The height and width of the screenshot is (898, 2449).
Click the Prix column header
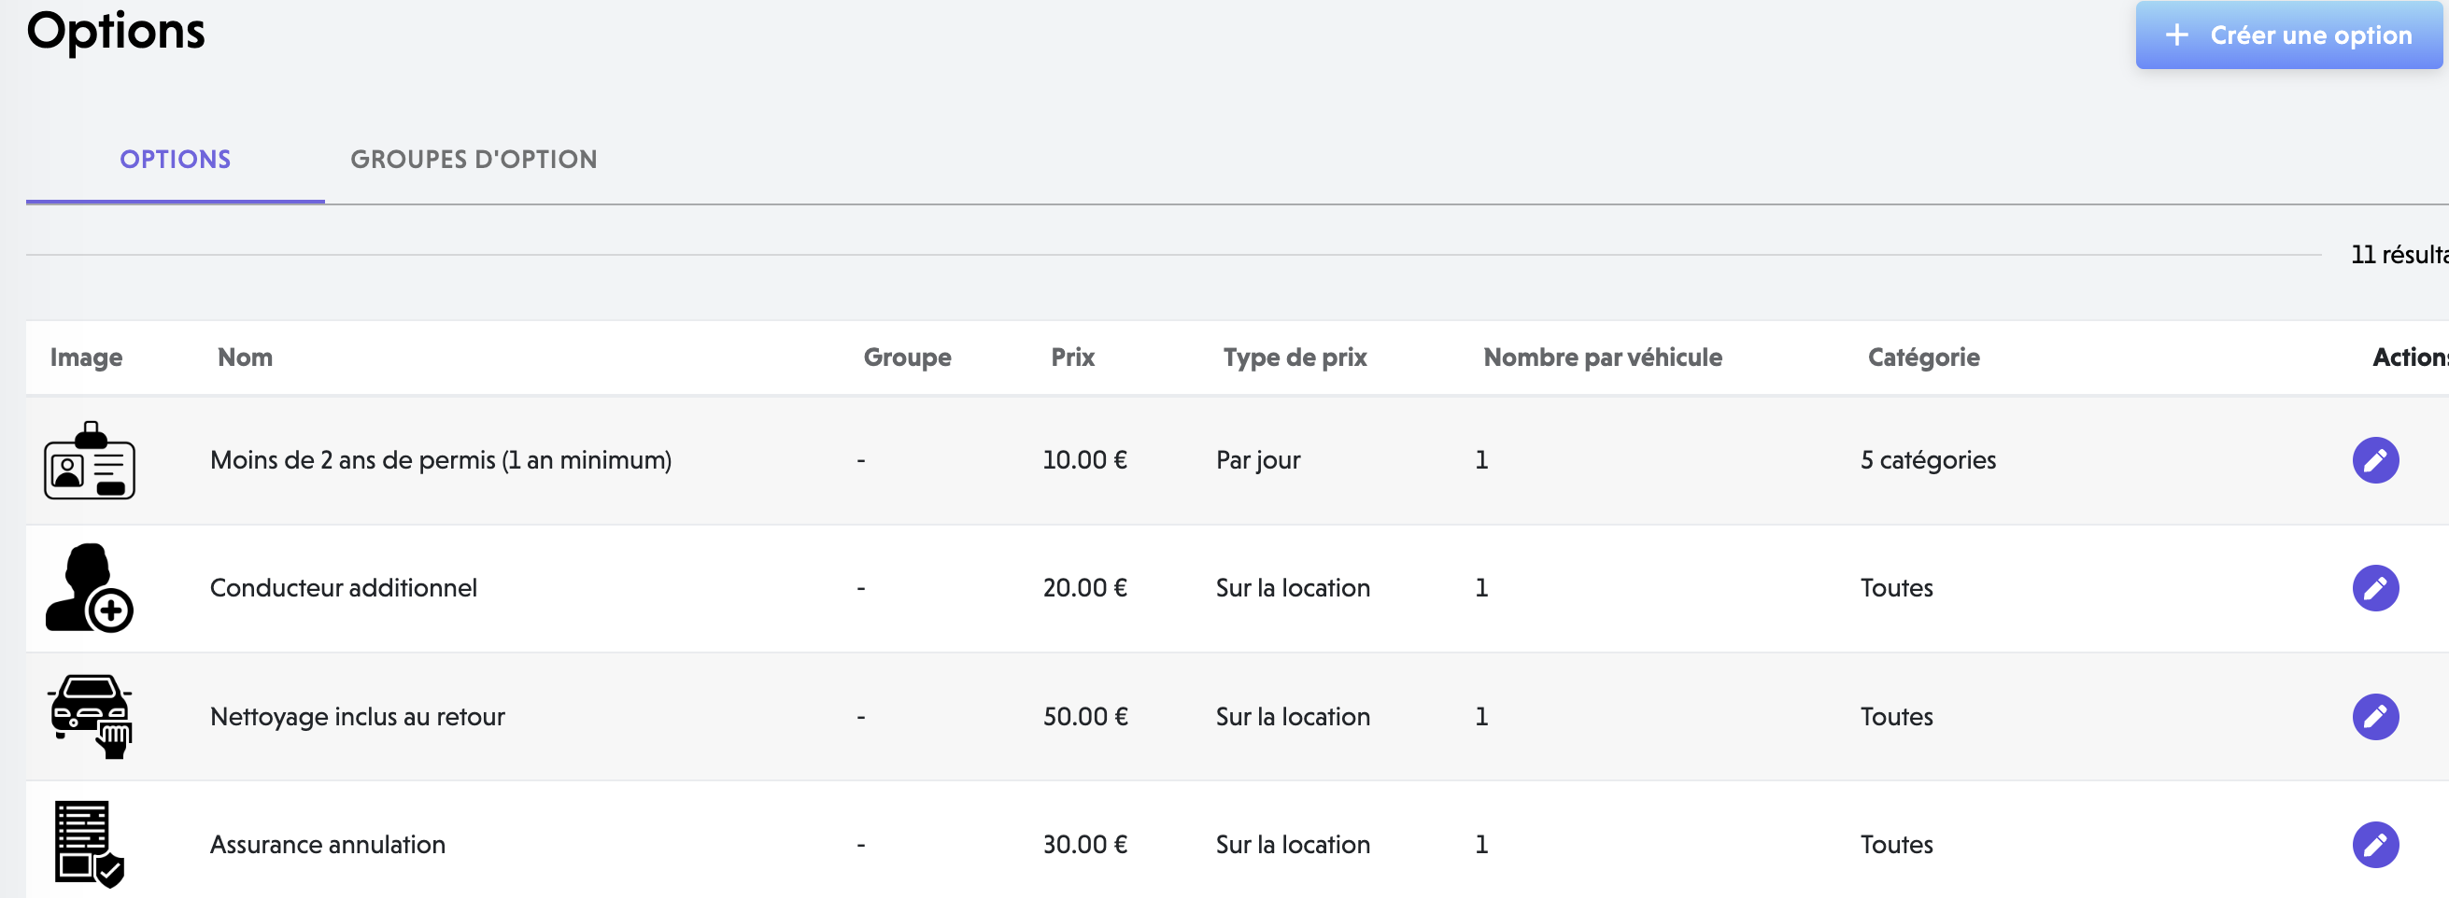click(1072, 358)
